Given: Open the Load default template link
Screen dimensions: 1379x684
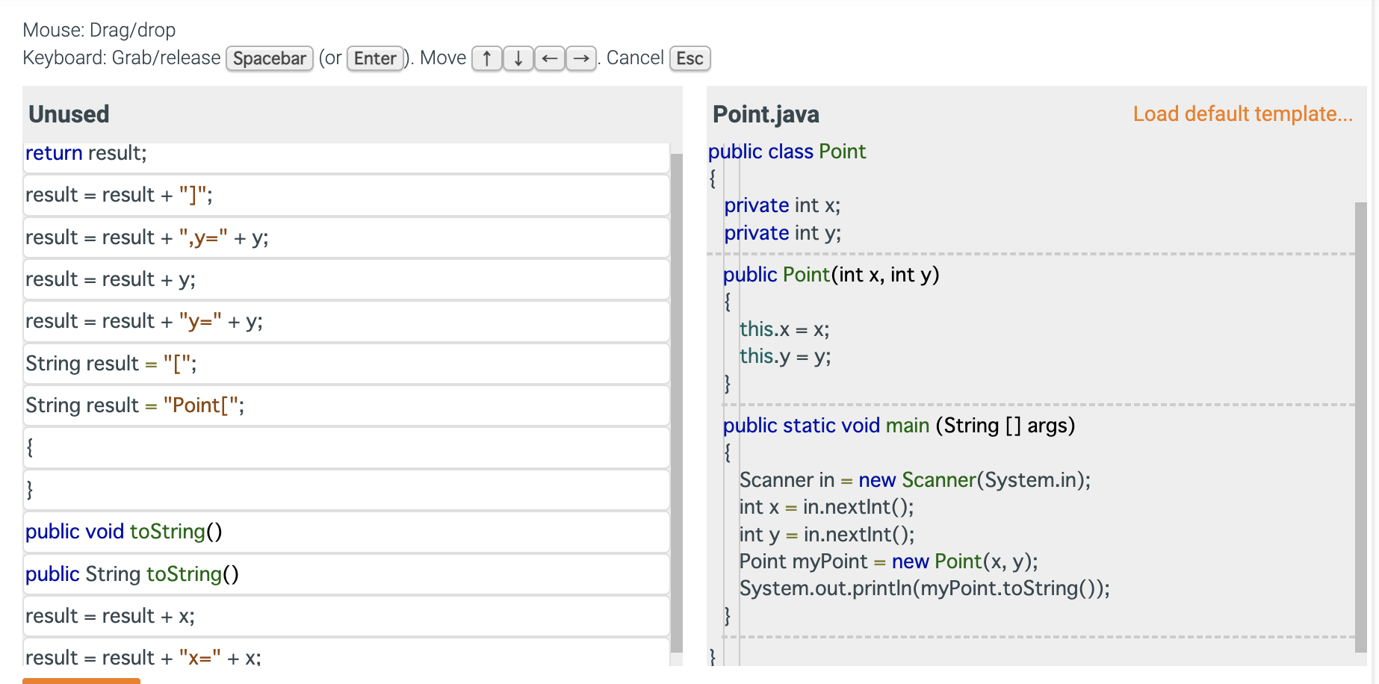Looking at the screenshot, I should coord(1242,114).
